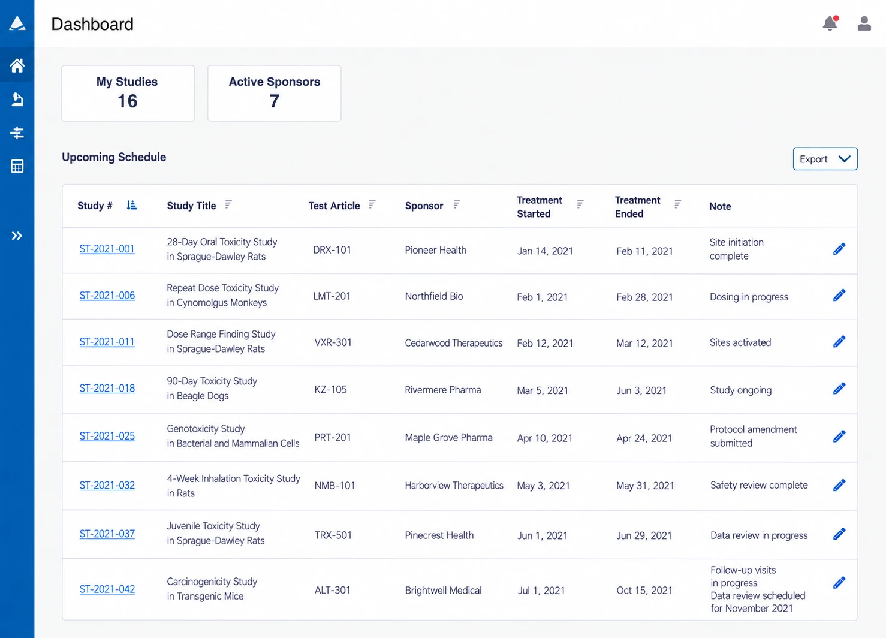The image size is (886, 638).
Task: Go to Home in the sidebar
Action: (17, 65)
